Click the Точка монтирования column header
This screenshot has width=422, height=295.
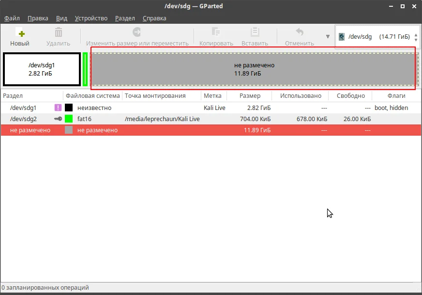[162, 95]
